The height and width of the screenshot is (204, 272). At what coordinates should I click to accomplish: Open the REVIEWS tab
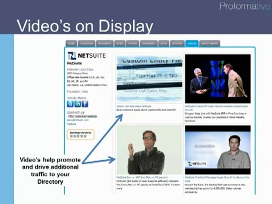click(177, 43)
